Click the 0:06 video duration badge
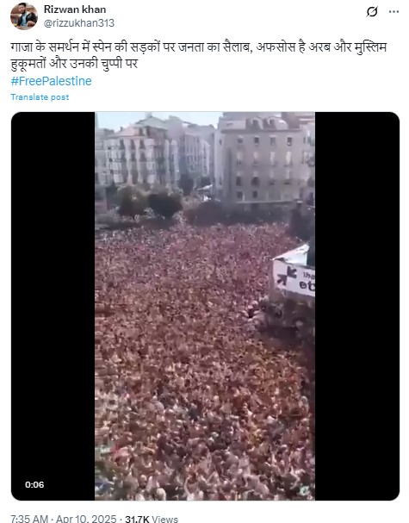Image resolution: width=409 pixels, height=523 pixels. [x=34, y=484]
